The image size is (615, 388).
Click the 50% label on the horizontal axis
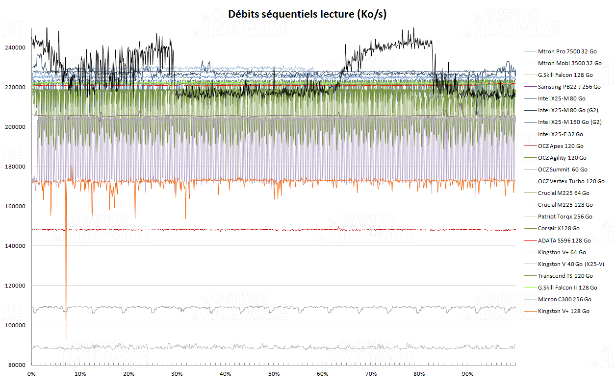click(274, 374)
